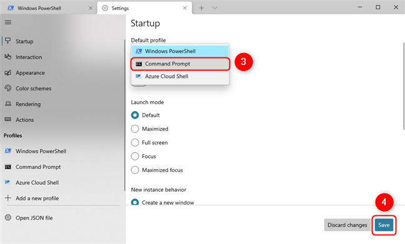The width and height of the screenshot is (405, 244).
Task: Click the Color schemes palette icon
Action: click(7, 88)
